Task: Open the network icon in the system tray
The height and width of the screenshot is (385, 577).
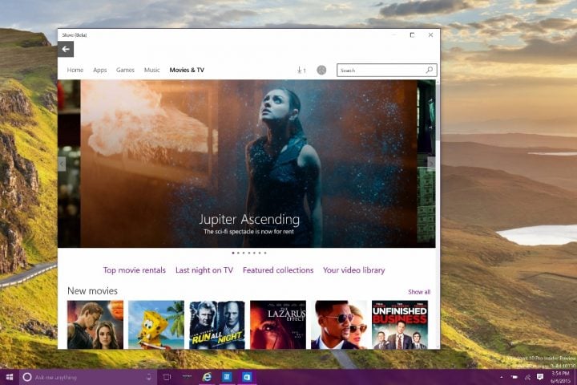Action: [527, 377]
